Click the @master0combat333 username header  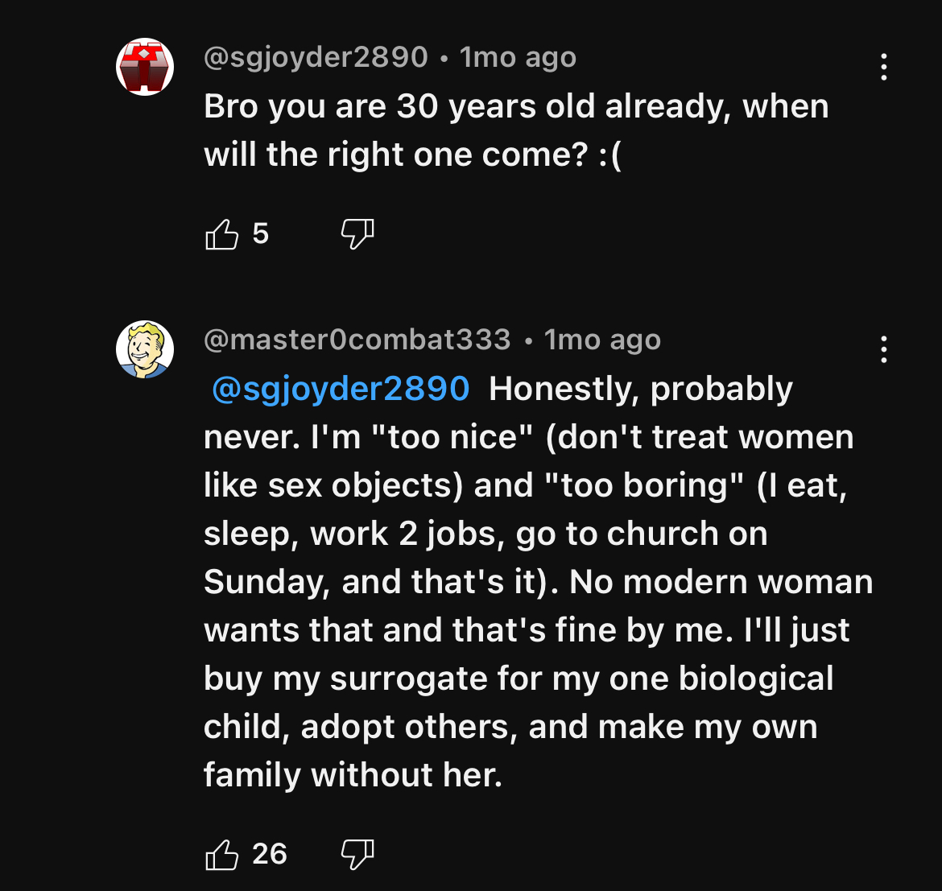coord(357,340)
